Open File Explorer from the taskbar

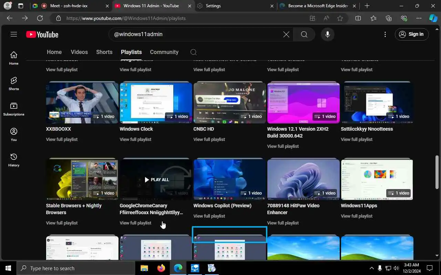click(x=144, y=268)
